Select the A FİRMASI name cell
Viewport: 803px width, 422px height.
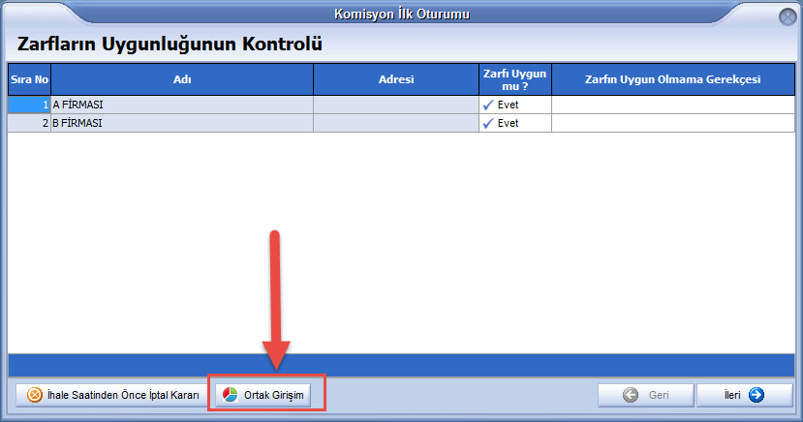click(181, 105)
